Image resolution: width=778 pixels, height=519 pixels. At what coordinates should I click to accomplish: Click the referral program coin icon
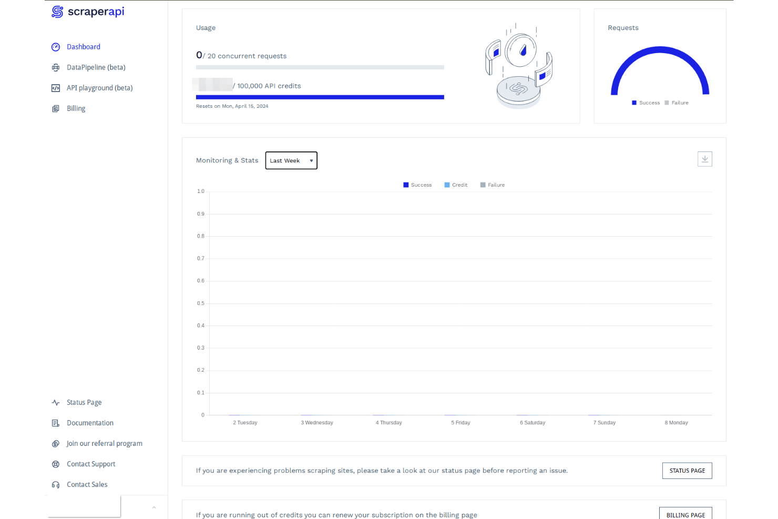coord(56,443)
